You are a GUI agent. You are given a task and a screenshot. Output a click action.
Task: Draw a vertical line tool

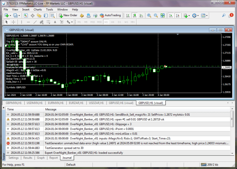[x=22, y=22]
